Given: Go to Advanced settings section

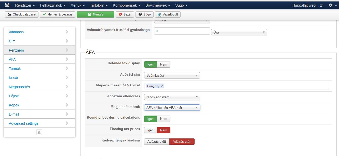Looking at the screenshot, I should point(39,123).
